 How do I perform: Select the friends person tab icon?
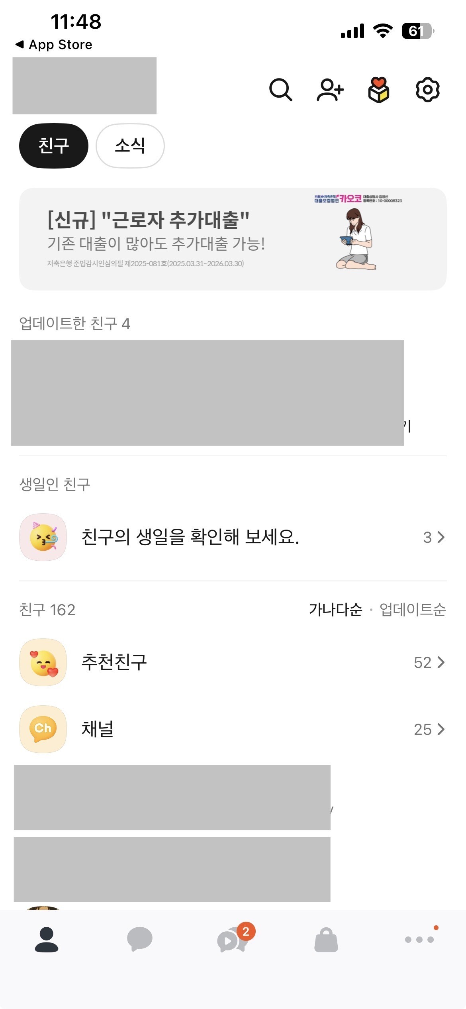click(x=47, y=939)
